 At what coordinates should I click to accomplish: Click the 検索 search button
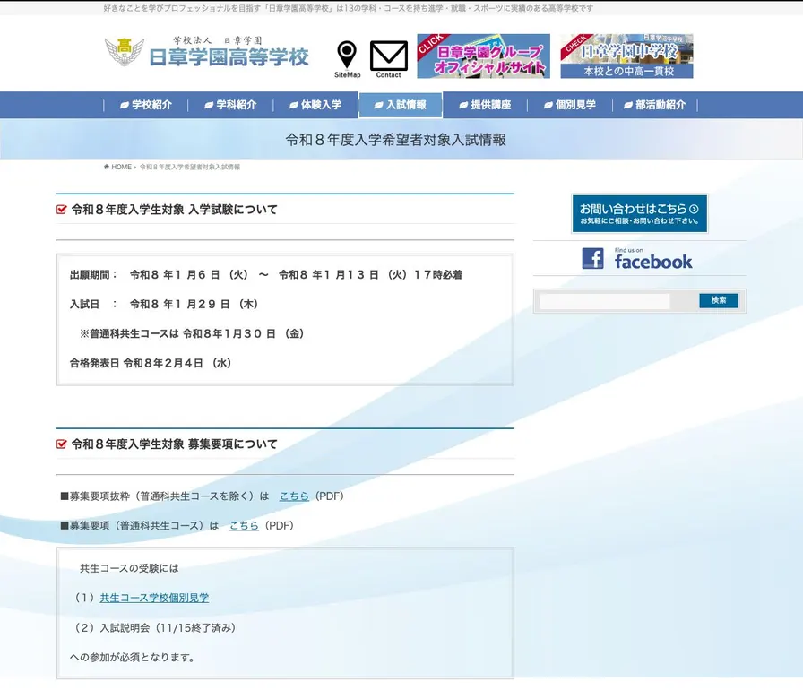tap(719, 300)
